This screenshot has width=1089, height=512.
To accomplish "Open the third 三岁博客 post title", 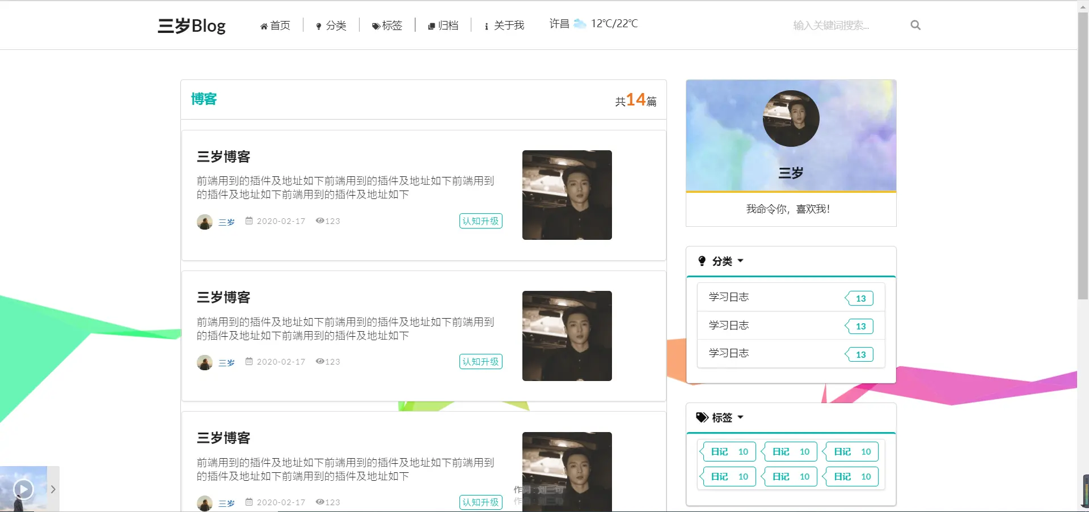I will coord(223,438).
